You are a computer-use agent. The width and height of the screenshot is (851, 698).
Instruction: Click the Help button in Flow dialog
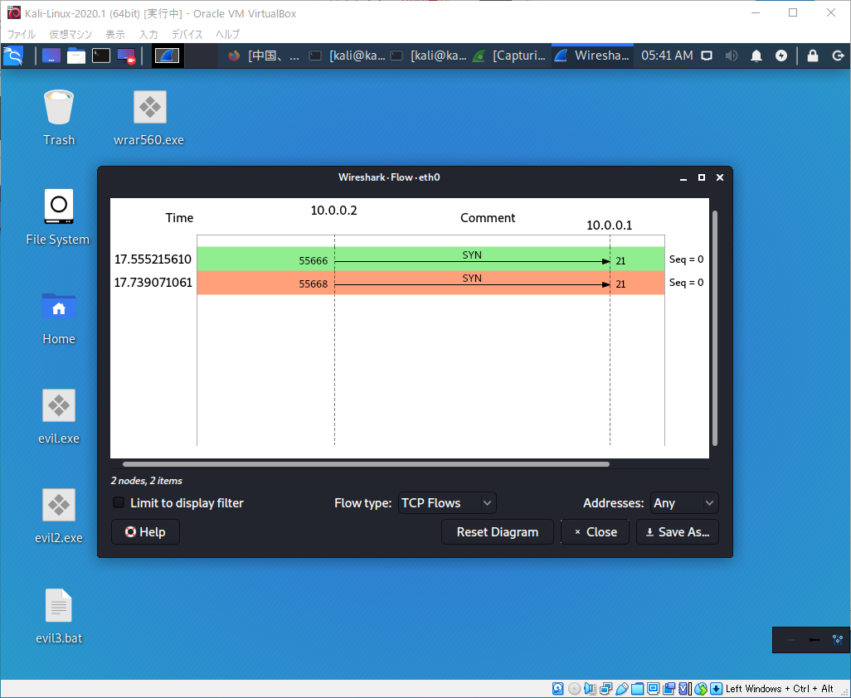[145, 532]
